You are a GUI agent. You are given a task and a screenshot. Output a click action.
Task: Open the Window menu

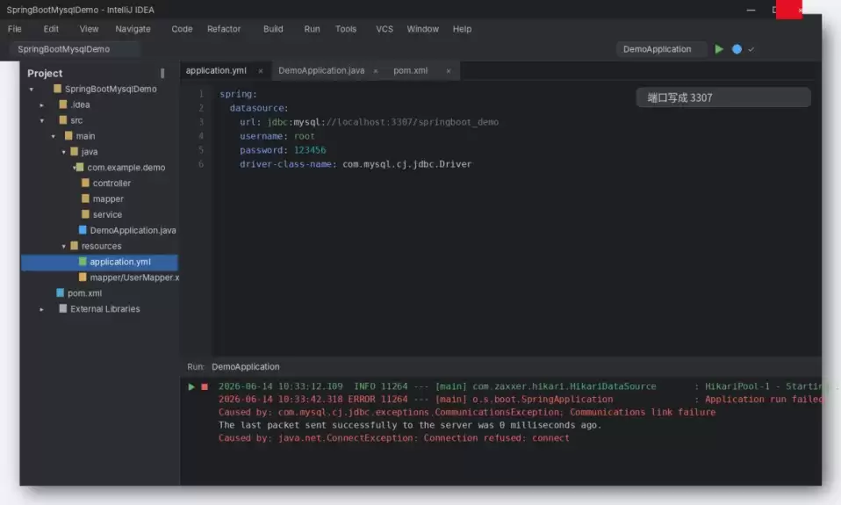pyautogui.click(x=422, y=29)
